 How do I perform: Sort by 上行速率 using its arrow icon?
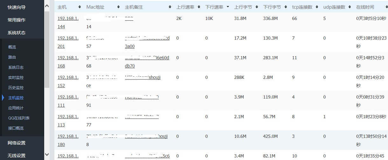tap(199, 7)
